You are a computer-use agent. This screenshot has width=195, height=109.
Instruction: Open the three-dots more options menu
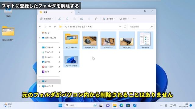tap(134, 19)
